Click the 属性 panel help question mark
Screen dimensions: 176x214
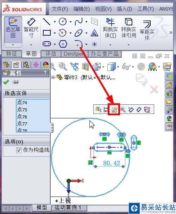pyautogui.click(x=45, y=73)
